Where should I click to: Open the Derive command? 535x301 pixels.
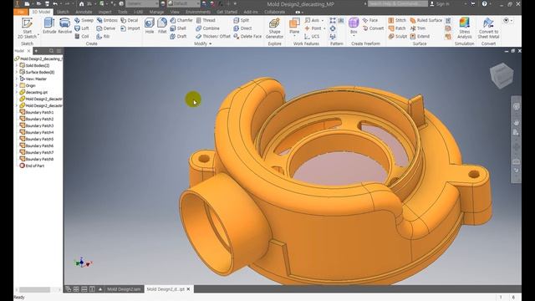(106, 28)
